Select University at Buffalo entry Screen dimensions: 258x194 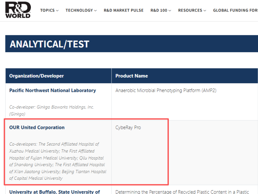(x=55, y=192)
